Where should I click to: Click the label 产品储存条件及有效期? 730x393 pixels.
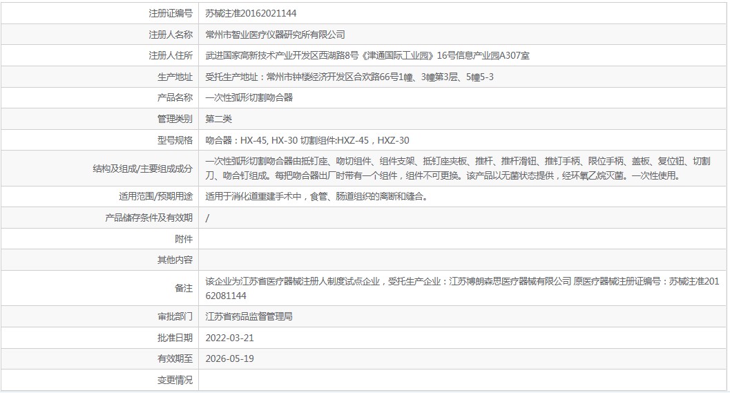pyautogui.click(x=149, y=218)
